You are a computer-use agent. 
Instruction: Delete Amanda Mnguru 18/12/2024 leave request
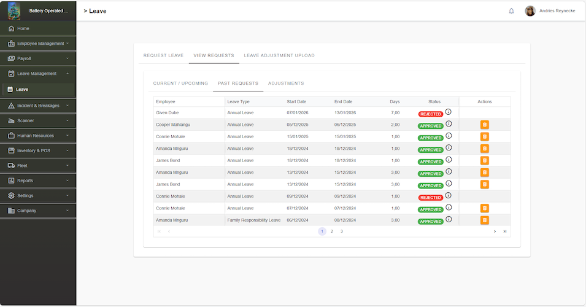click(485, 149)
